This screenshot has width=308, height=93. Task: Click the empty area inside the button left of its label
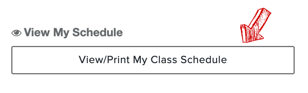(x=45, y=60)
